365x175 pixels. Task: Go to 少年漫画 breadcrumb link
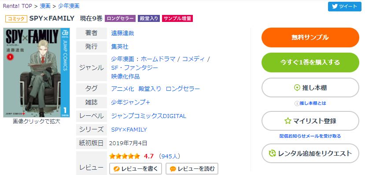[69, 6]
